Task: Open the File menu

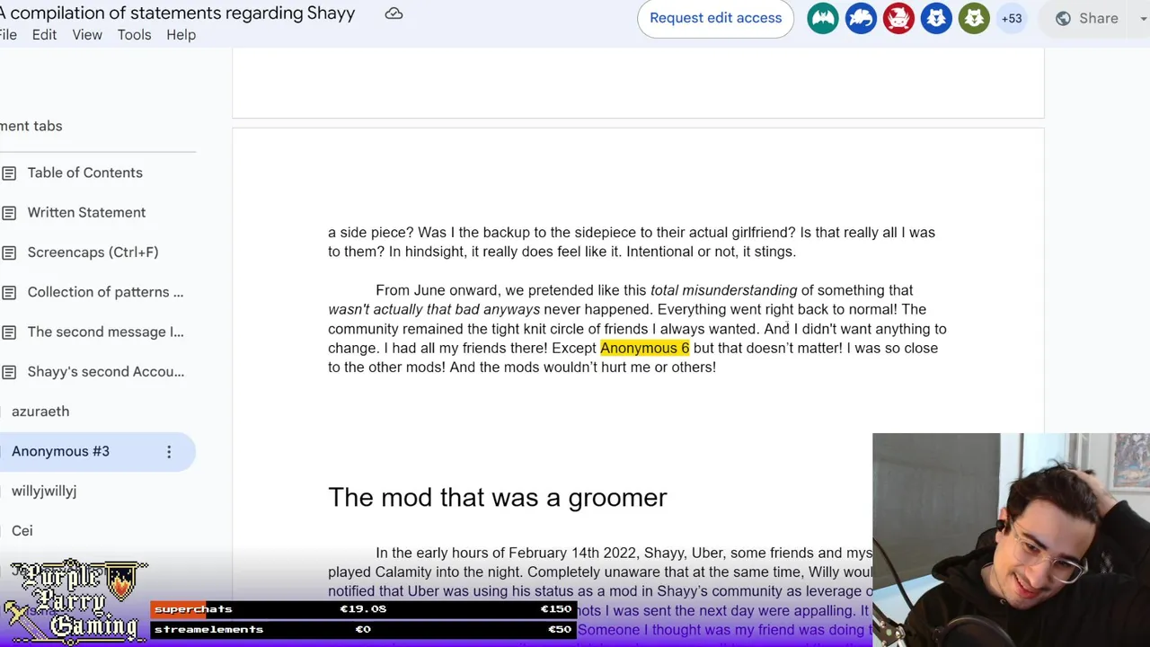Action: [x=8, y=34]
